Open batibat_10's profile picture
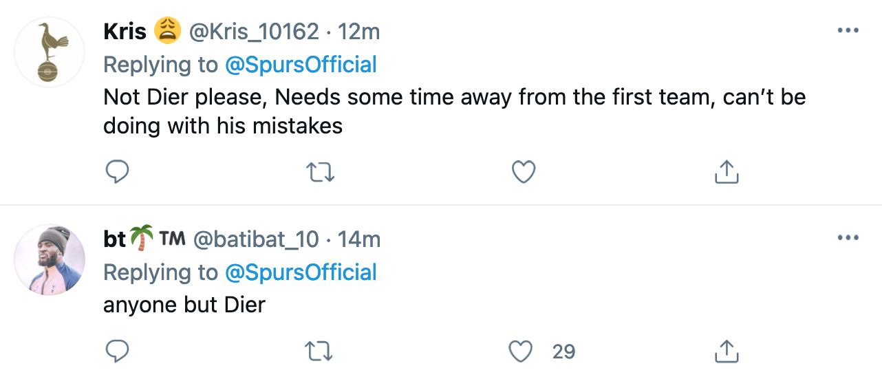 click(x=50, y=259)
